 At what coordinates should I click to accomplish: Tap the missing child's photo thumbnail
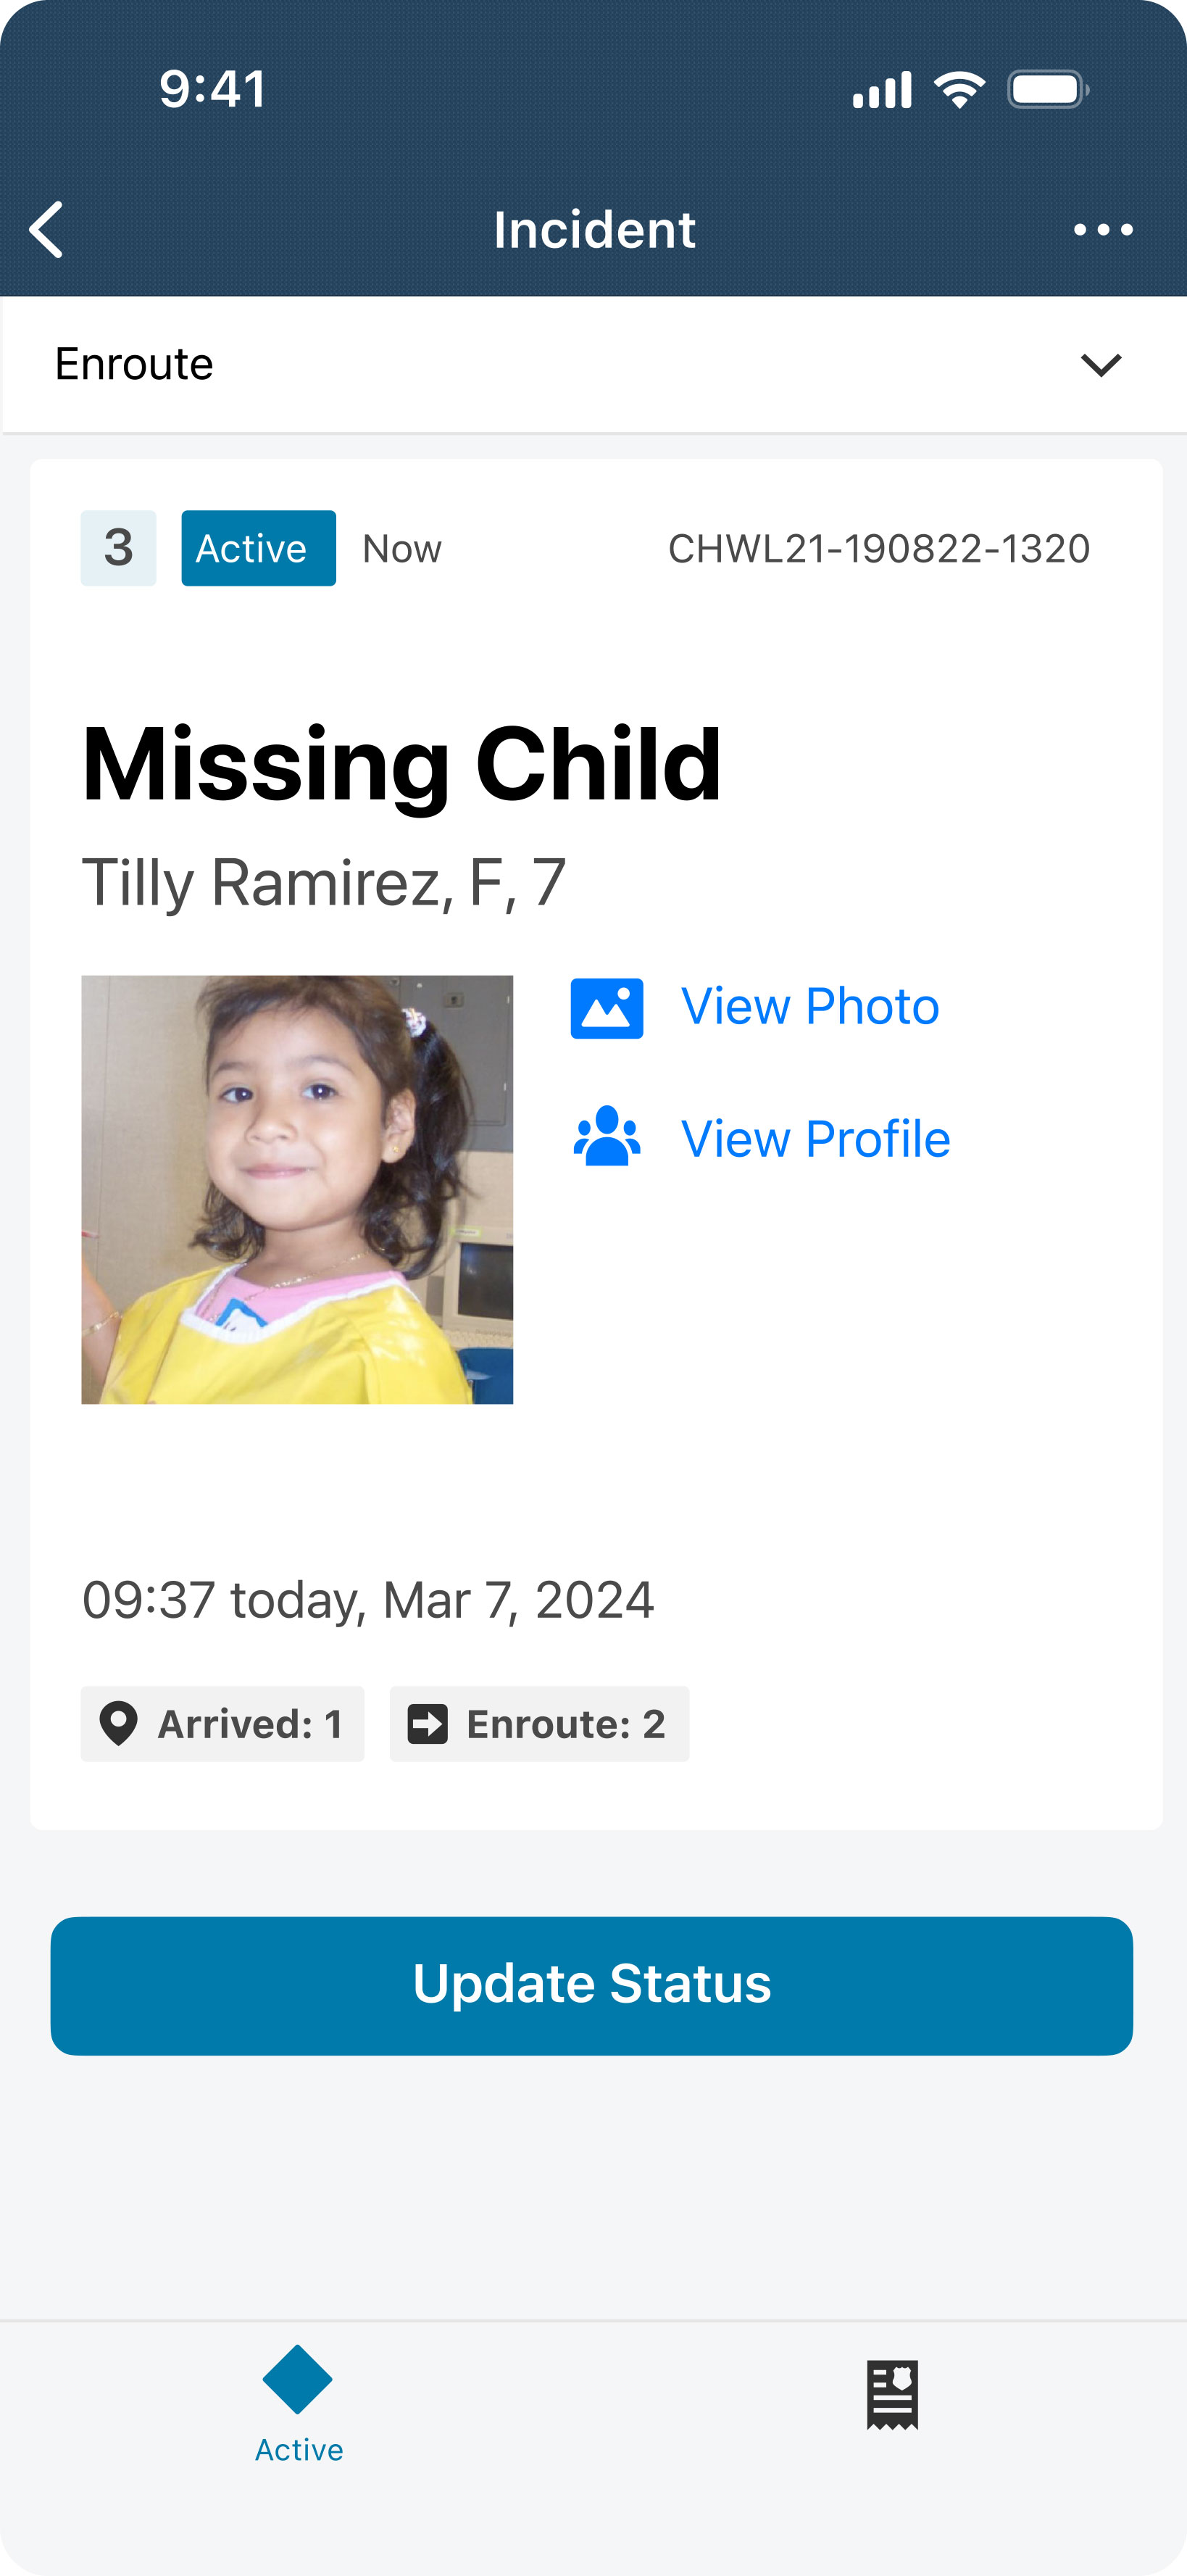click(297, 1189)
